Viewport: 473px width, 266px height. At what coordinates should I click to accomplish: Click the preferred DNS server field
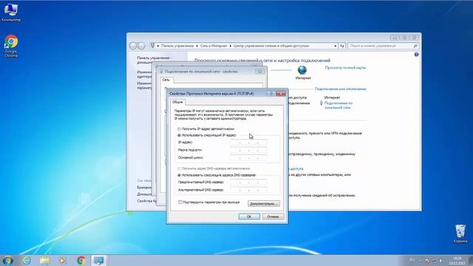[248, 183]
